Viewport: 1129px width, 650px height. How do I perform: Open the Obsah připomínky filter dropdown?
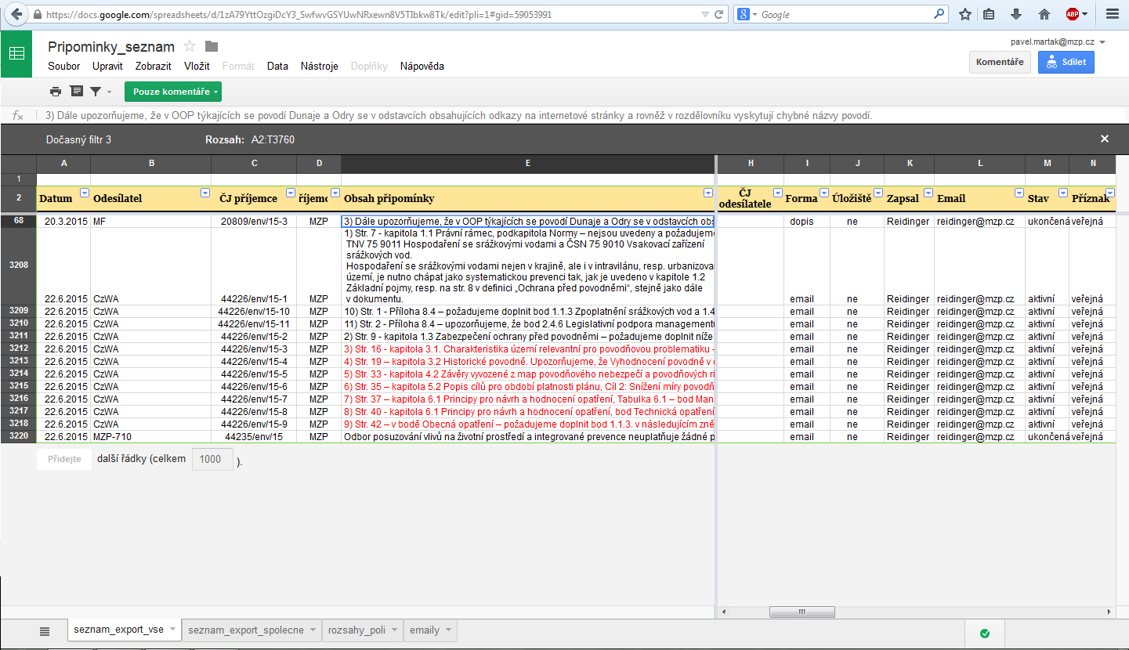pyautogui.click(x=709, y=193)
